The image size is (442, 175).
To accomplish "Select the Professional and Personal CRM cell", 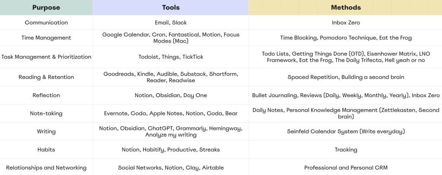I will 346,168.
